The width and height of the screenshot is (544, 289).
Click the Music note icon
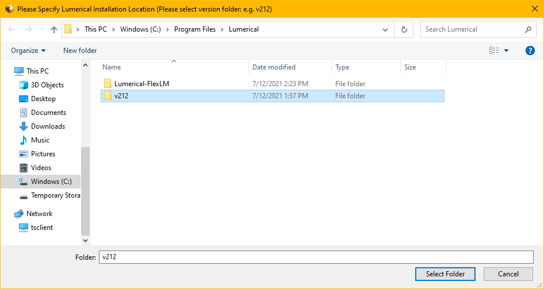click(23, 140)
